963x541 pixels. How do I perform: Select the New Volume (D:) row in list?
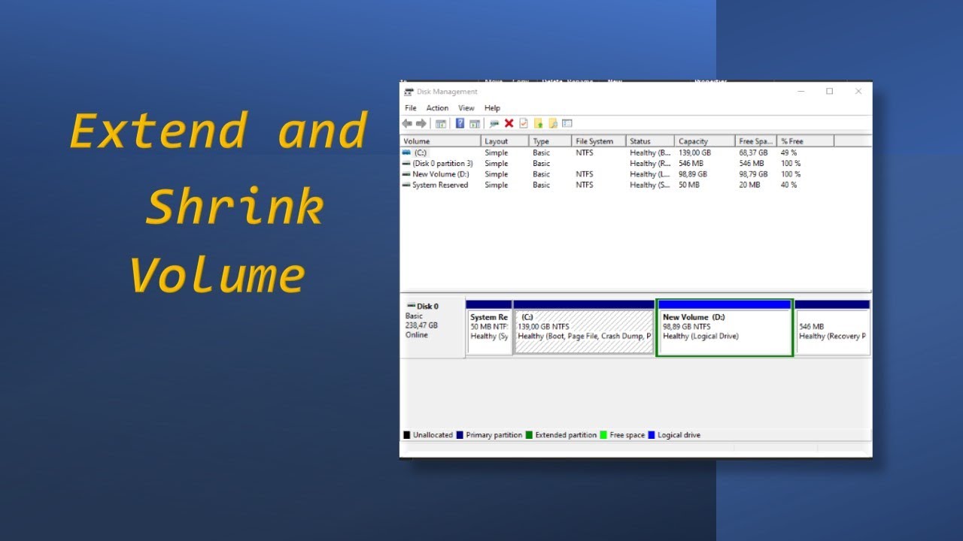(636, 174)
